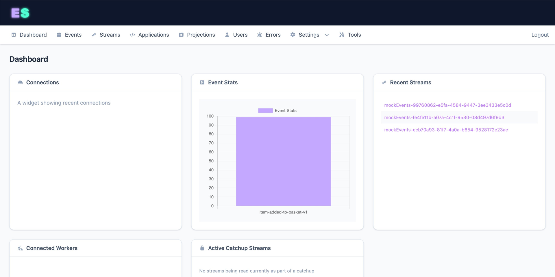Click the item-added-to-basket-v1 axis label
This screenshot has height=277, width=555.
point(283,212)
